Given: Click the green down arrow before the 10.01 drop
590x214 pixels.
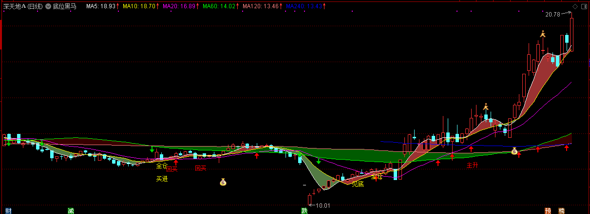Looking at the screenshot, I should point(319,161).
